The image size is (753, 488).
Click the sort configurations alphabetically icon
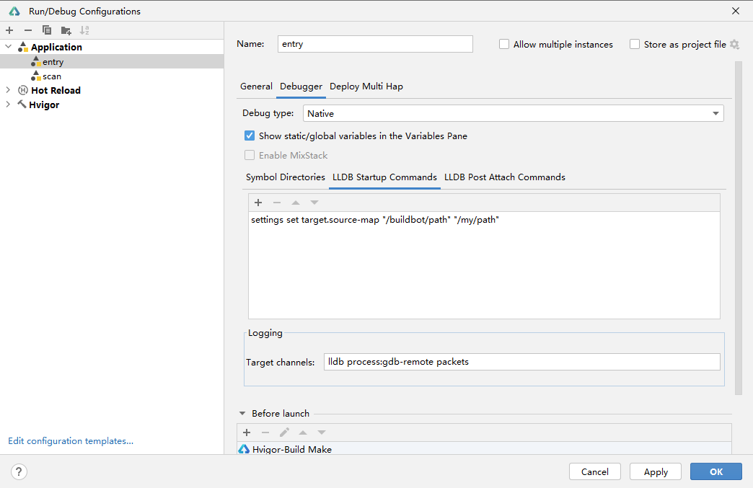(84, 30)
